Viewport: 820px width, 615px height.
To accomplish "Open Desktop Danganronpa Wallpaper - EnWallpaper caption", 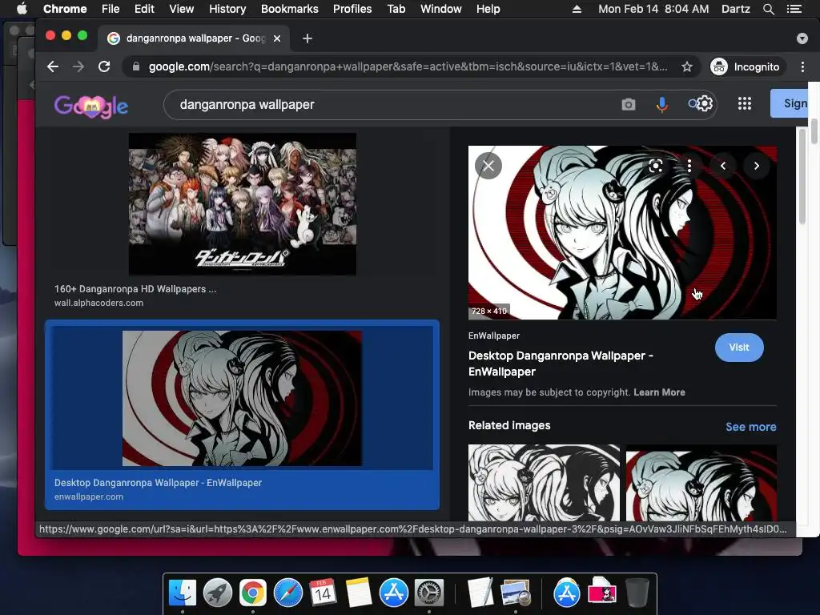I will coord(158,483).
